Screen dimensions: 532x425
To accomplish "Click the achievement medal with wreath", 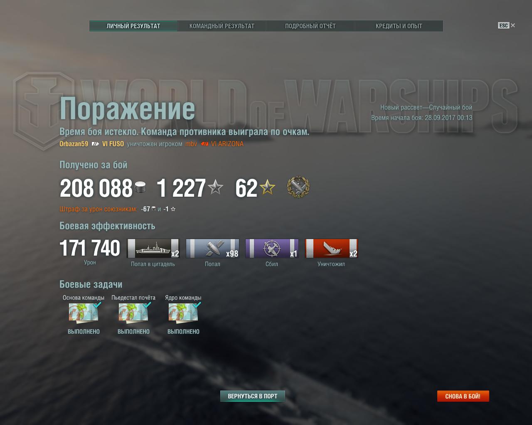I will click(298, 188).
